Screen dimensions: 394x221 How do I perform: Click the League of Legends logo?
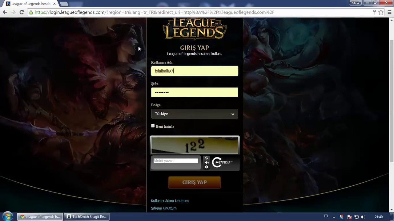tap(195, 29)
